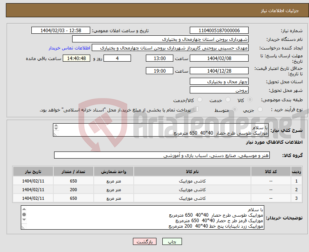Image resolution: width=309 pixels, height=252 pixels.
Task: Click the چاپ (print) button
Action: click(x=172, y=241)
